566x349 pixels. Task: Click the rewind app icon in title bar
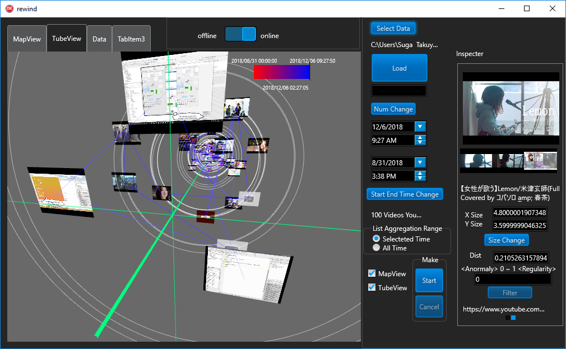[x=9, y=8]
